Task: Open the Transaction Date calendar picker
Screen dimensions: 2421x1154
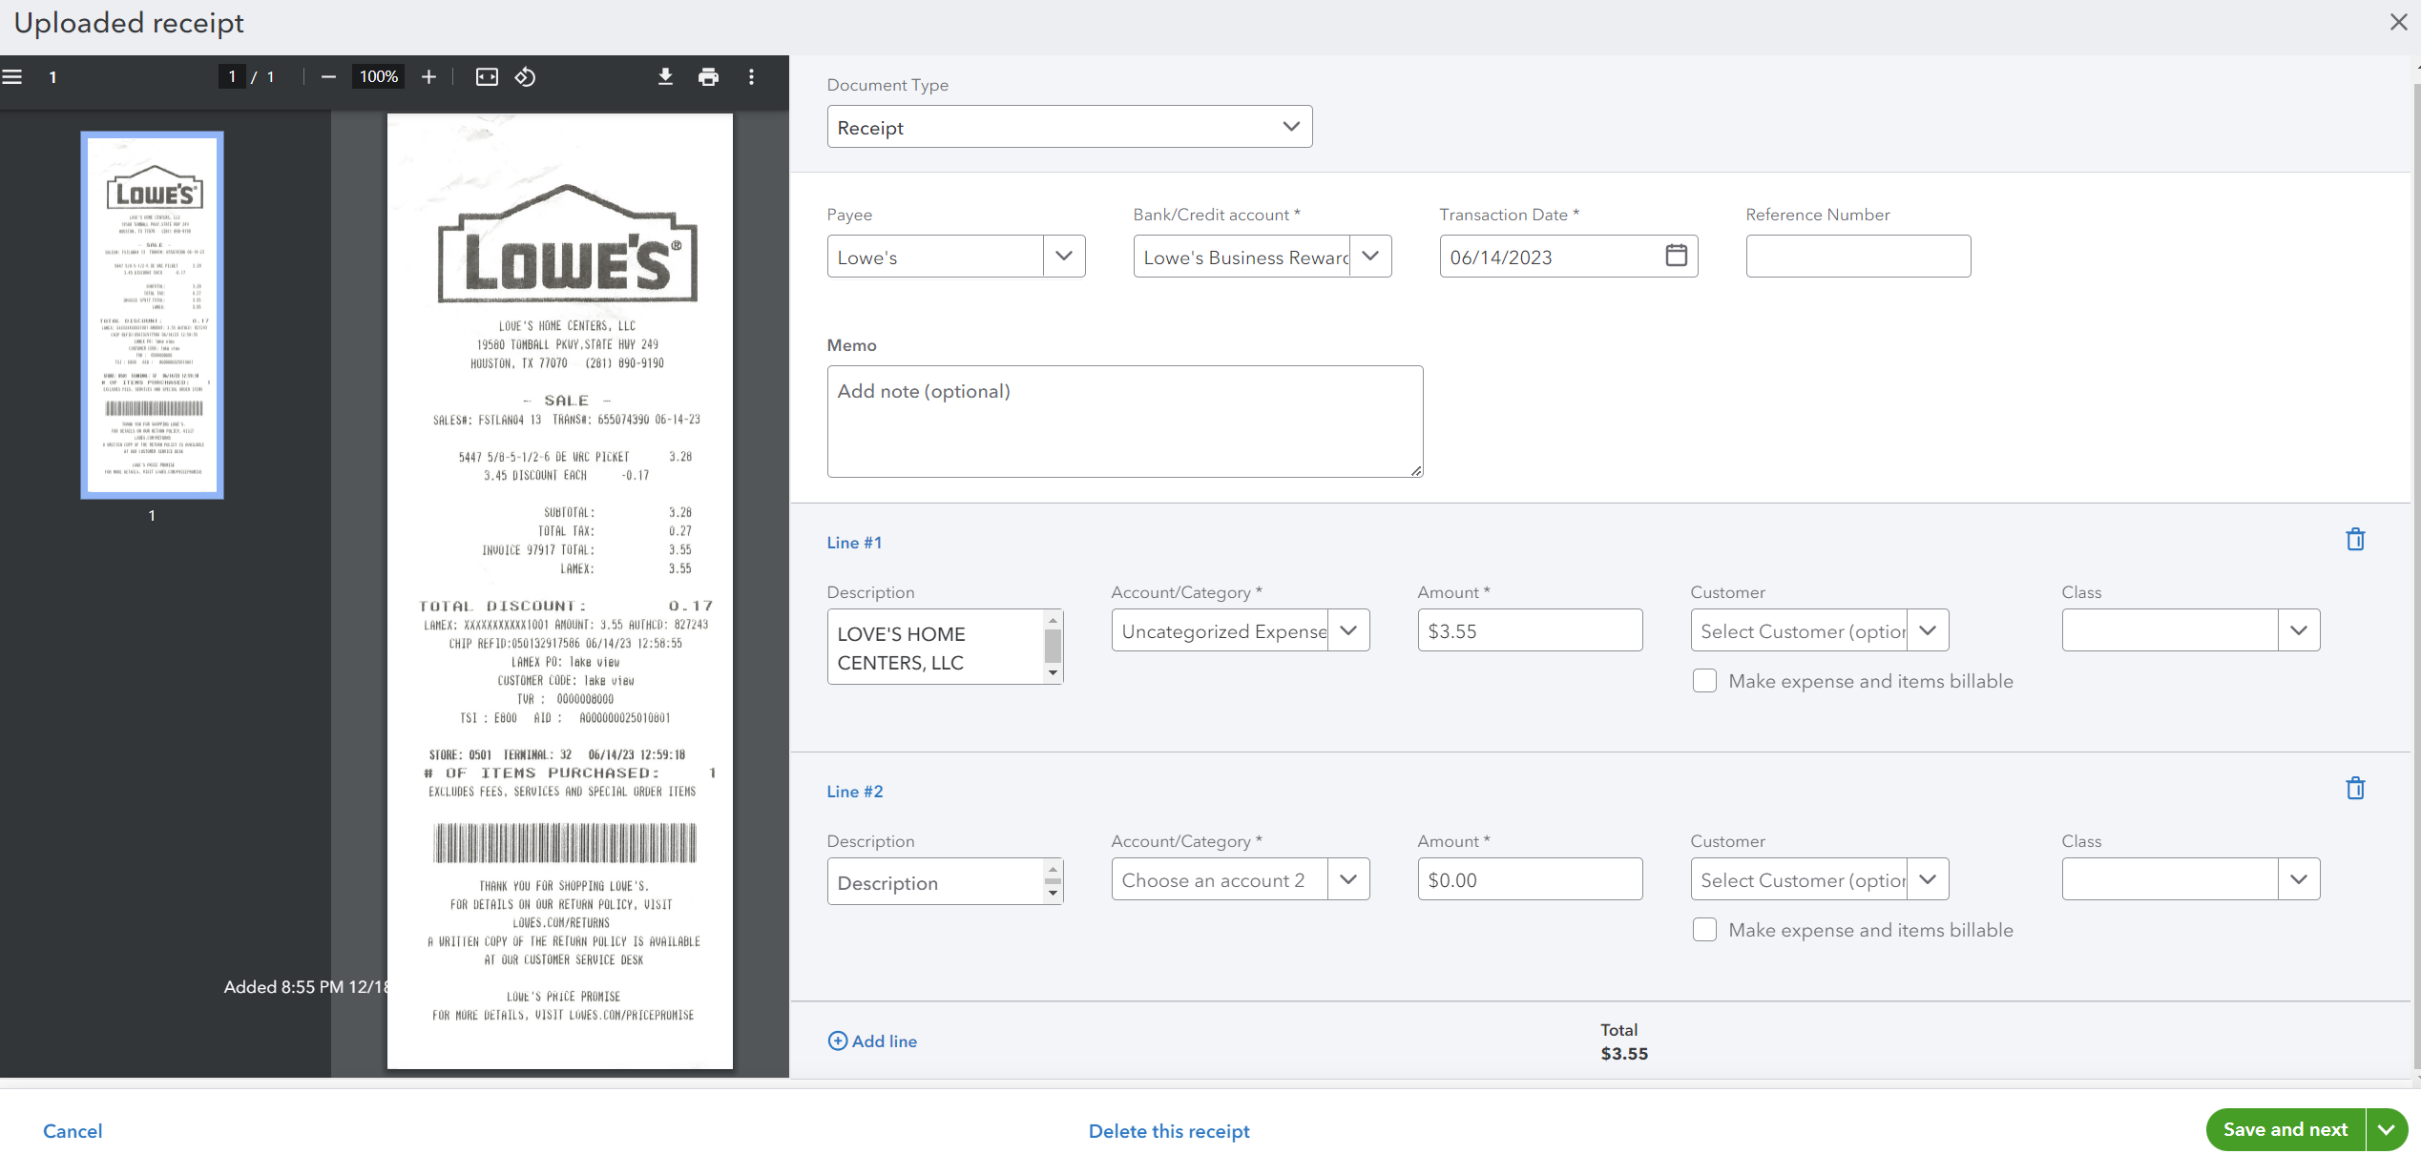Action: click(1676, 256)
